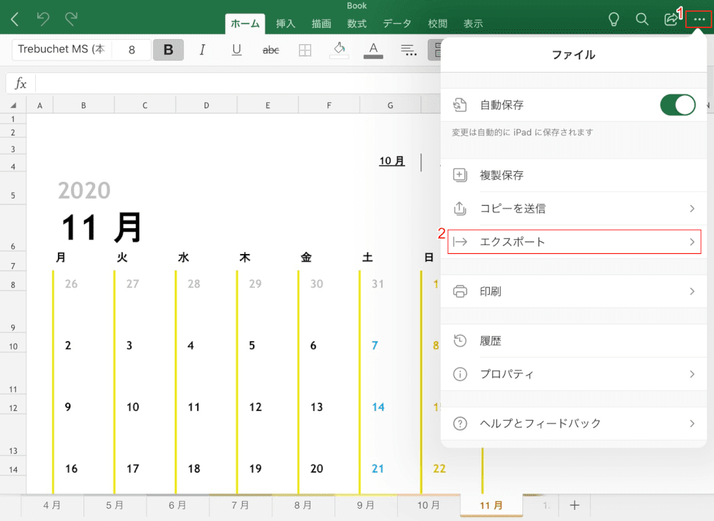
Task: Choose the fill color bucket
Action: [339, 49]
